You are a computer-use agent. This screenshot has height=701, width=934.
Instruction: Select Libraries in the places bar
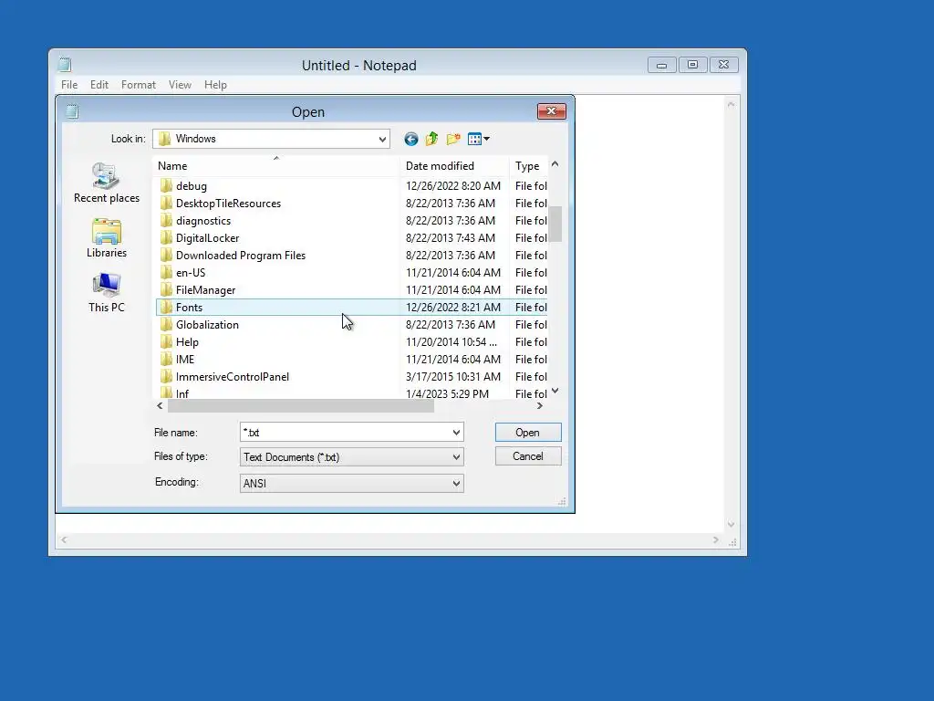tap(107, 238)
